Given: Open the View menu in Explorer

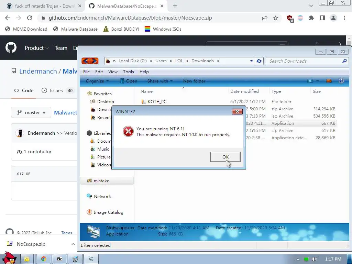Looking at the screenshot, I should click(113, 71).
